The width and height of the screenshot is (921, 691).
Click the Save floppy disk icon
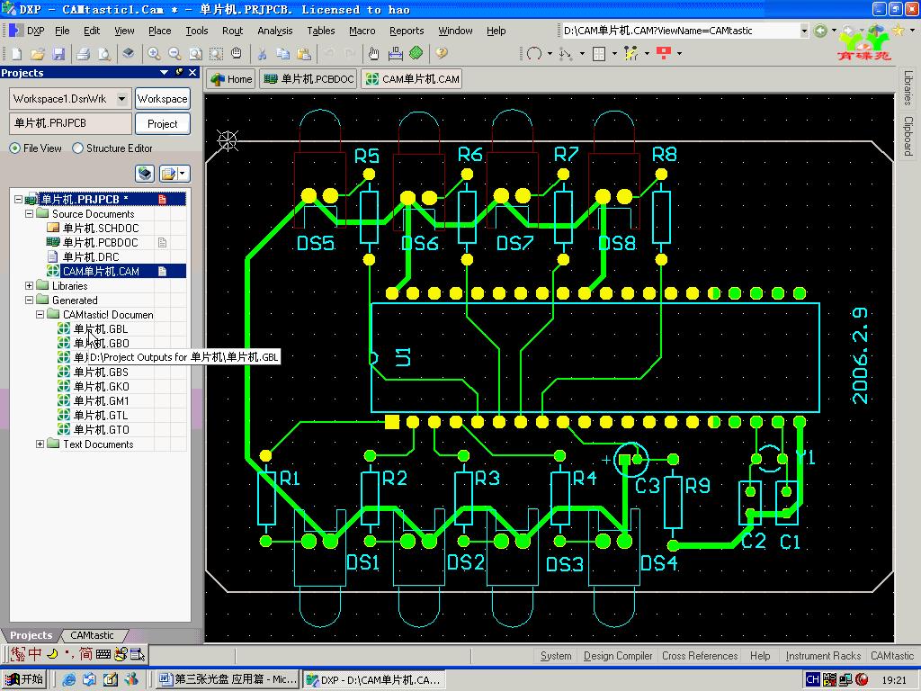tap(58, 54)
